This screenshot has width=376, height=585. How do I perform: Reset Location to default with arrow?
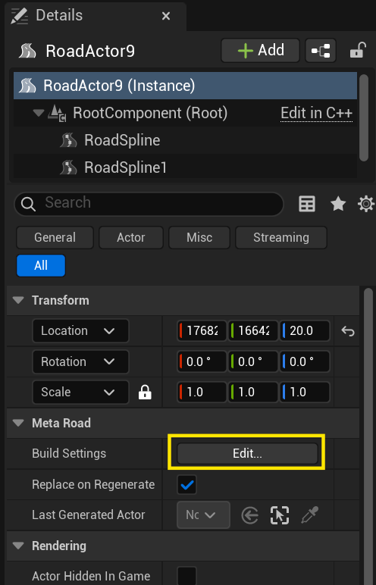(348, 331)
